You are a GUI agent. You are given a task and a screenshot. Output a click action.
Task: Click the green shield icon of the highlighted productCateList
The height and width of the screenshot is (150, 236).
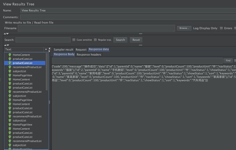pos(10,63)
